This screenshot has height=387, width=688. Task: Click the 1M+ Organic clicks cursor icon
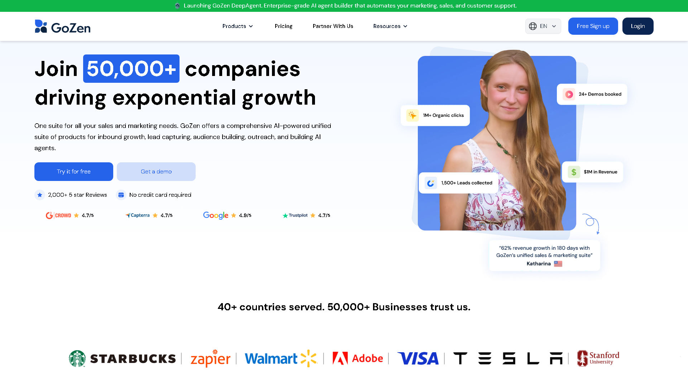tap(412, 115)
